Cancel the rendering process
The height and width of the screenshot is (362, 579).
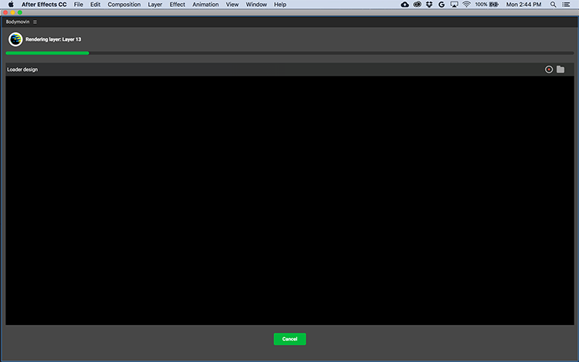289,339
